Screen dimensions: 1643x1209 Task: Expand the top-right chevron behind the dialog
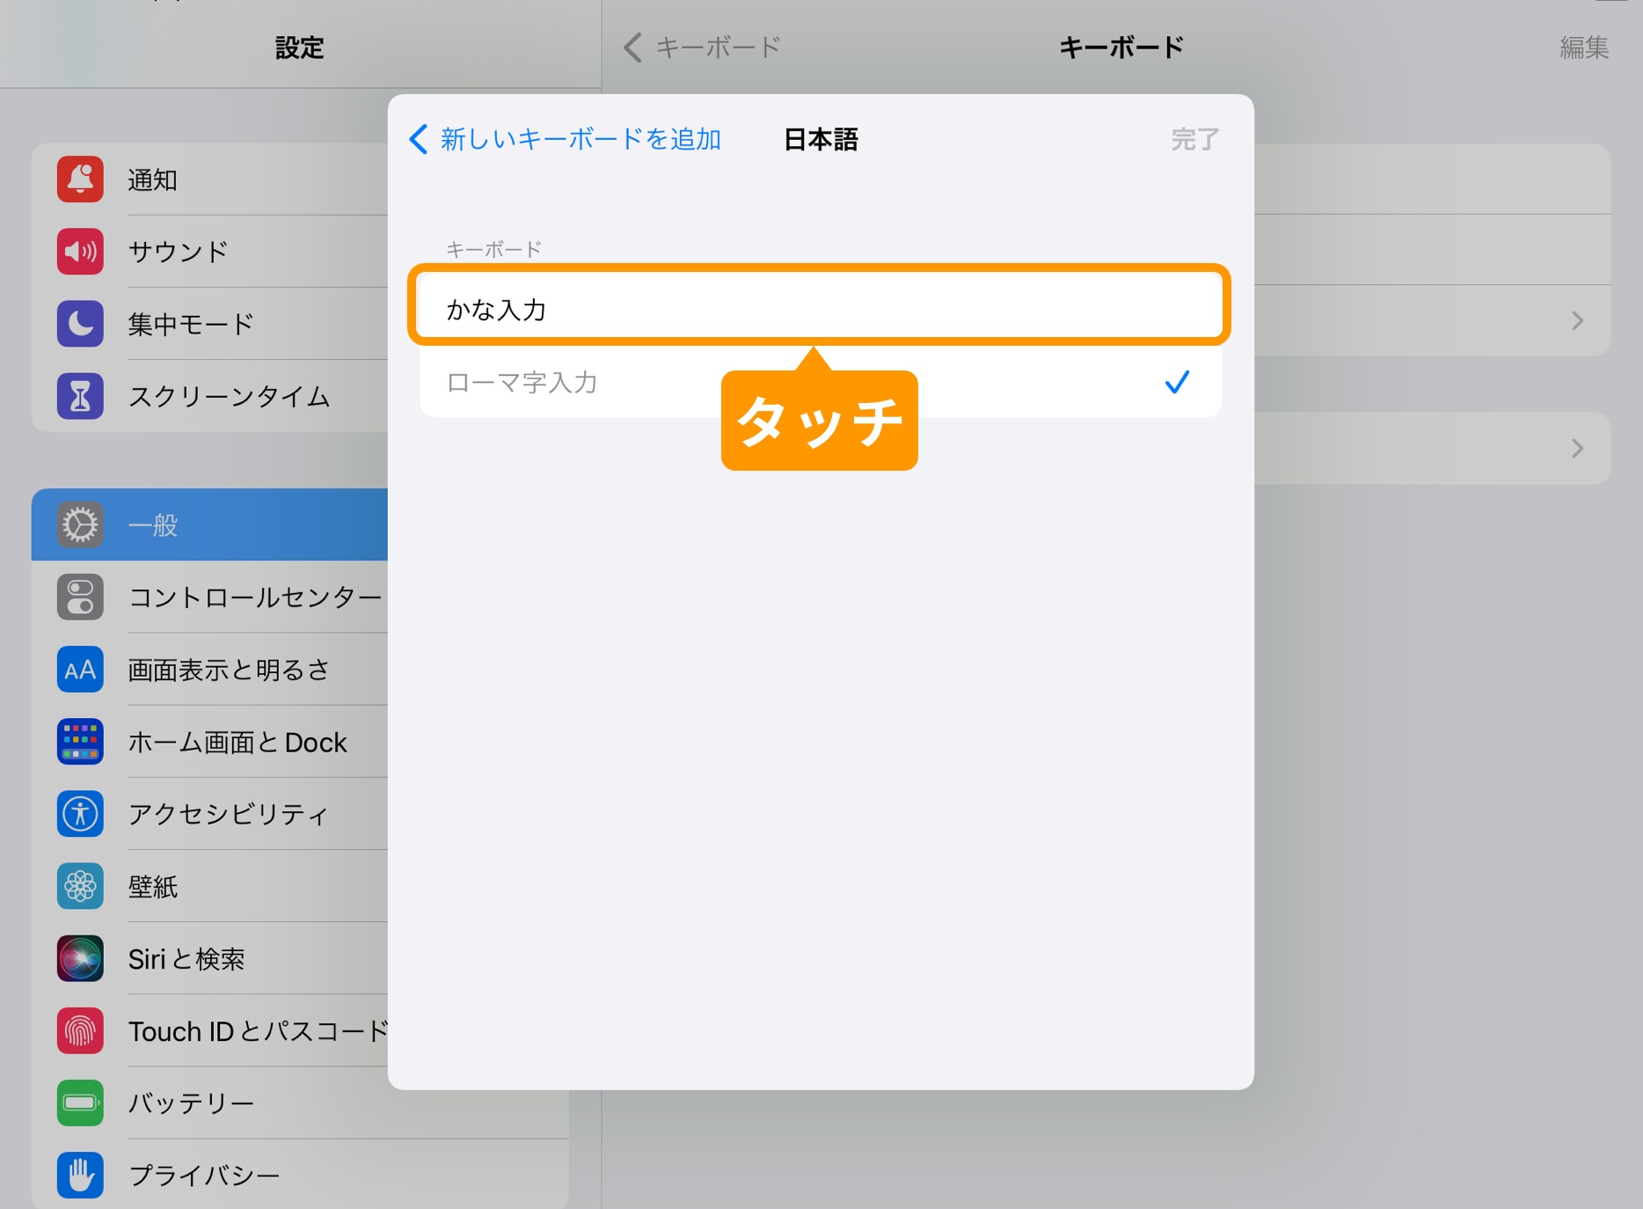1576,320
